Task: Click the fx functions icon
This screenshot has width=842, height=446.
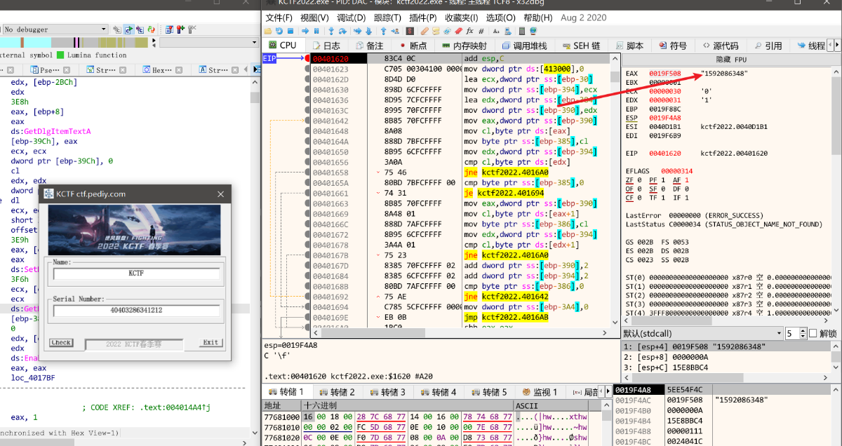Action: 470,32
